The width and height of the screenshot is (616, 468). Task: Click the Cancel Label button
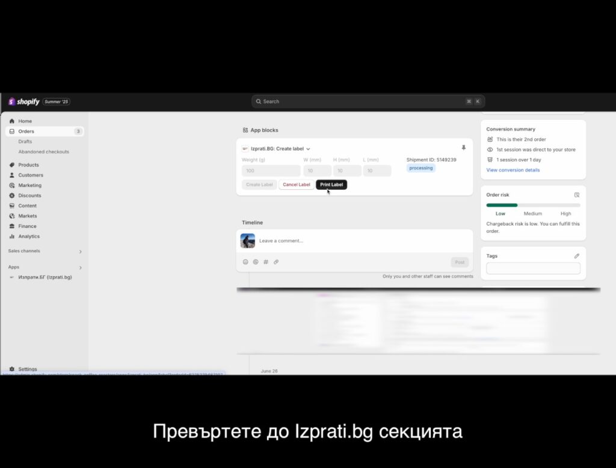[x=296, y=184]
